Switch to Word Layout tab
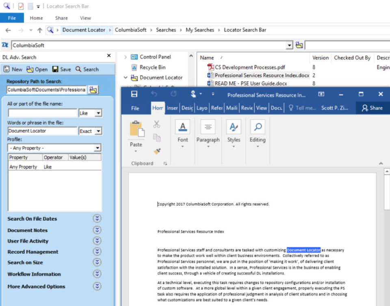 [202, 108]
